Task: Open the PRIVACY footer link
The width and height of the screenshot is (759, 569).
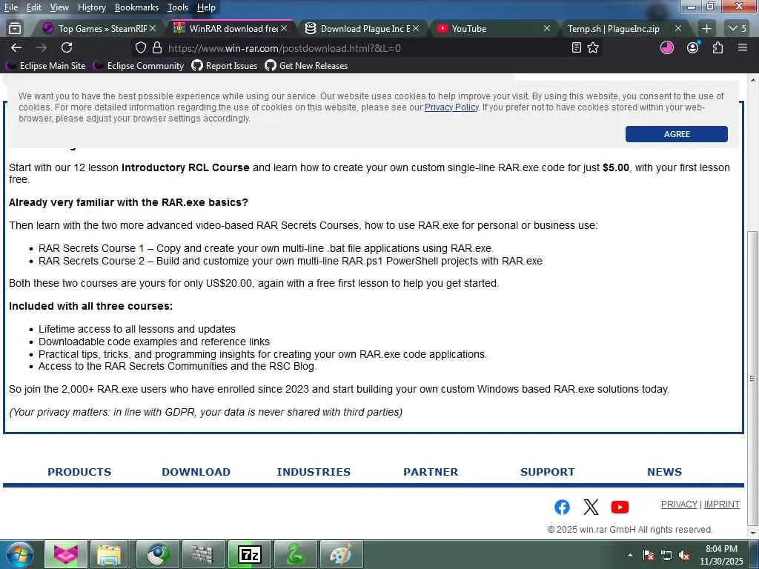Action: pos(679,504)
